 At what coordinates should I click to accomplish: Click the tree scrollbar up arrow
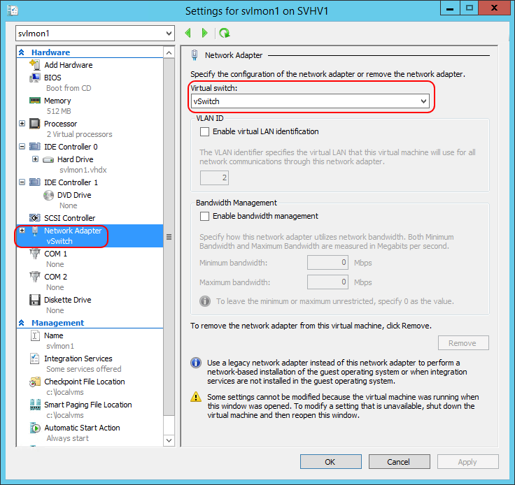(169, 53)
